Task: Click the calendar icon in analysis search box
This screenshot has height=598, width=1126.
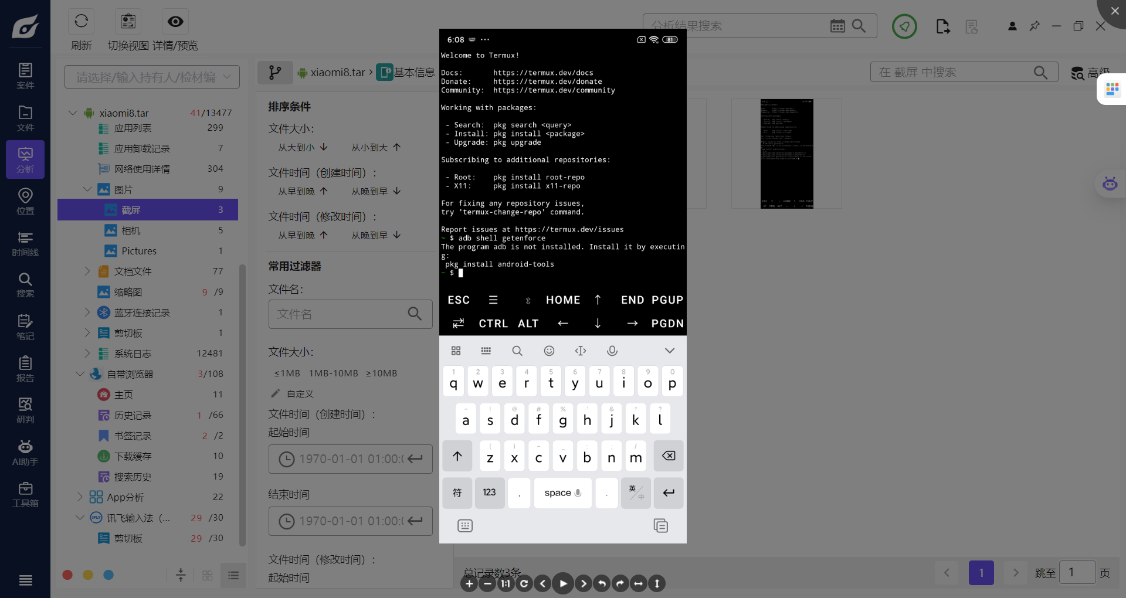Action: tap(837, 26)
